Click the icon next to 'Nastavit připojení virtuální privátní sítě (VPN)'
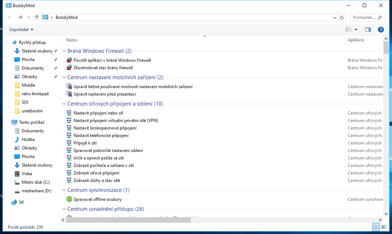This screenshot has height=234, width=392. pyautogui.click(x=69, y=121)
